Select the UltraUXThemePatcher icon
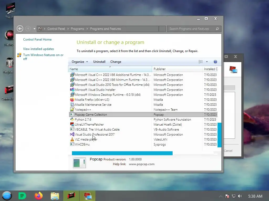Image resolution: width=269 pixels, height=201 pixels. tap(72, 124)
